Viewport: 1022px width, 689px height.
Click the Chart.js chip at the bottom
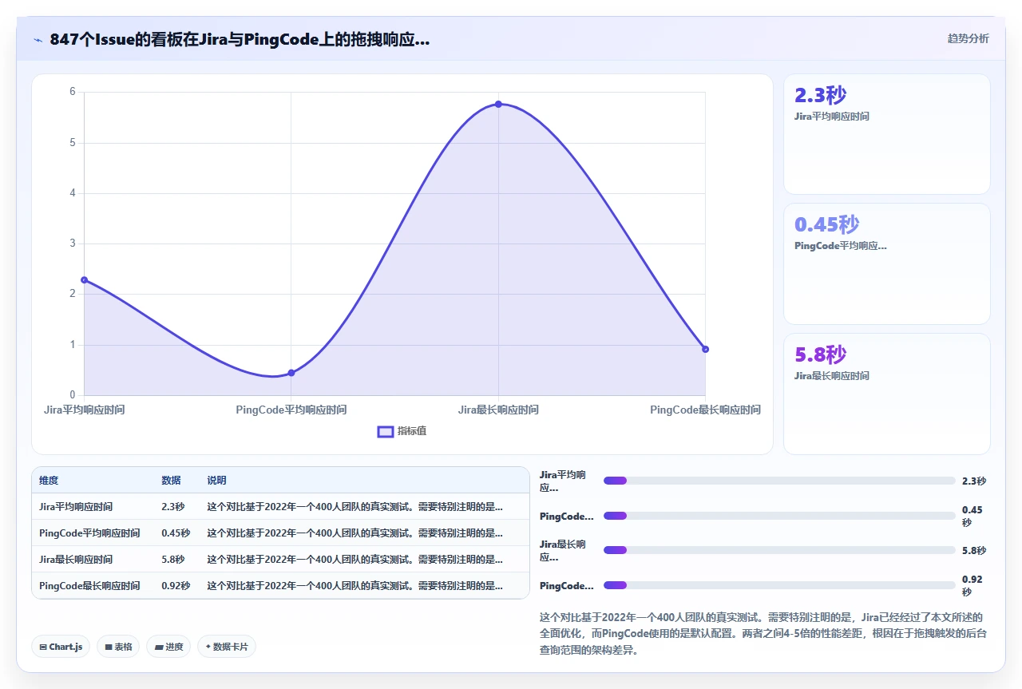(61, 647)
